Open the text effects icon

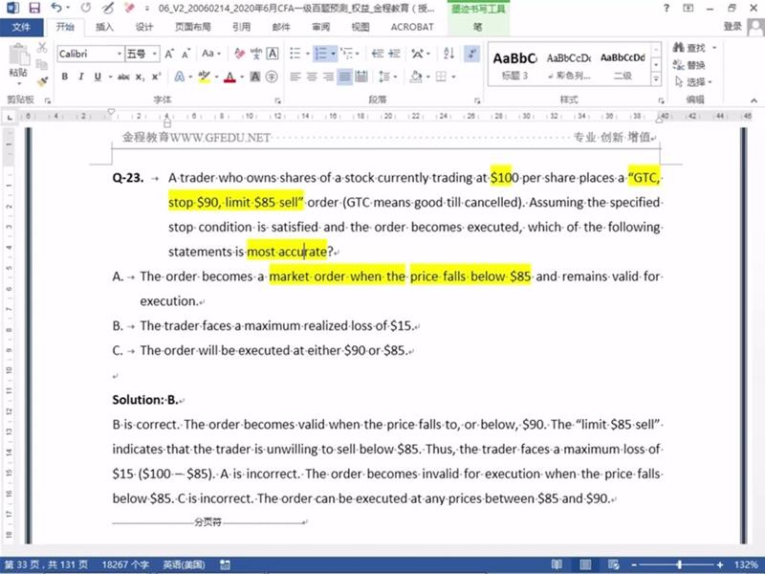click(x=180, y=77)
